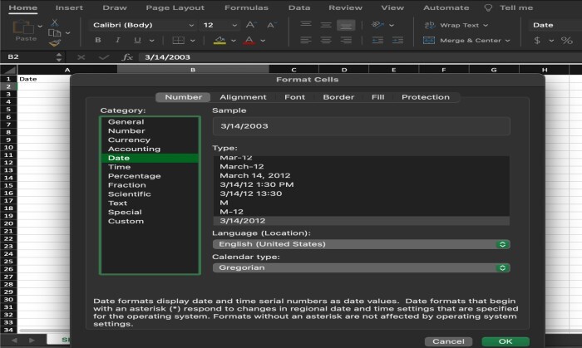Align text to top
The image size is (582, 348).
click(x=306, y=25)
